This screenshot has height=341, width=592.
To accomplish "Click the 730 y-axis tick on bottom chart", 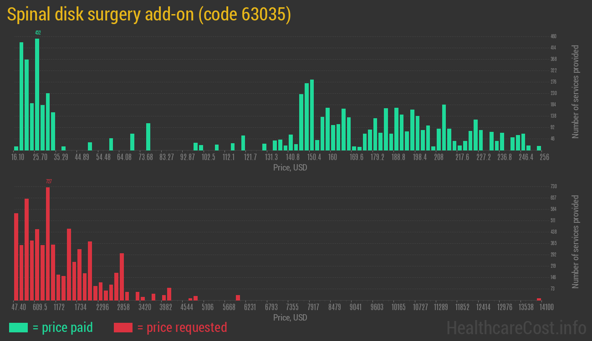I will click(554, 186).
